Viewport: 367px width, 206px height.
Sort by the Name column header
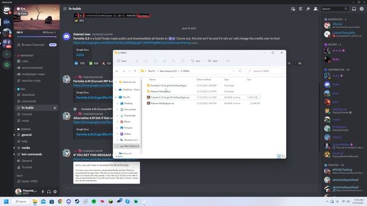coord(152,80)
